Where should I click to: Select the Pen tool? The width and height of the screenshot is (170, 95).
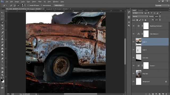(2, 59)
